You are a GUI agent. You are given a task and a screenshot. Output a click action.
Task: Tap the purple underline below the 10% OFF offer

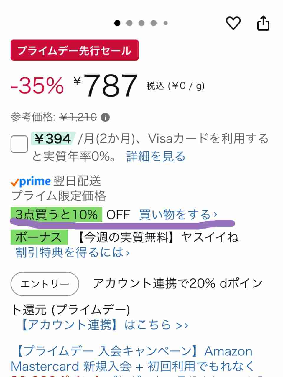123,224
